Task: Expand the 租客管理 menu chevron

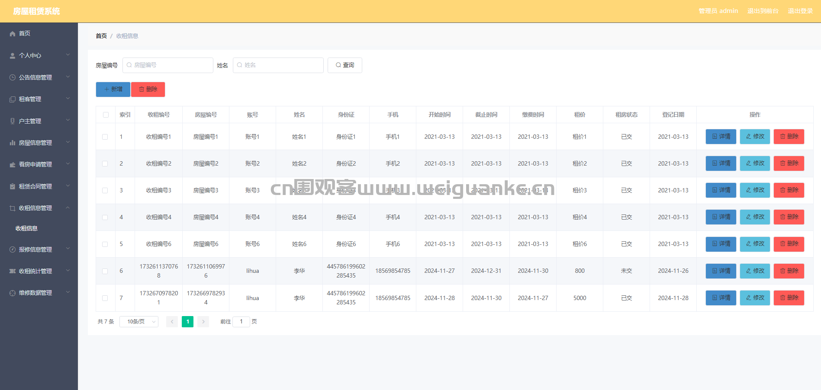Action: (68, 99)
